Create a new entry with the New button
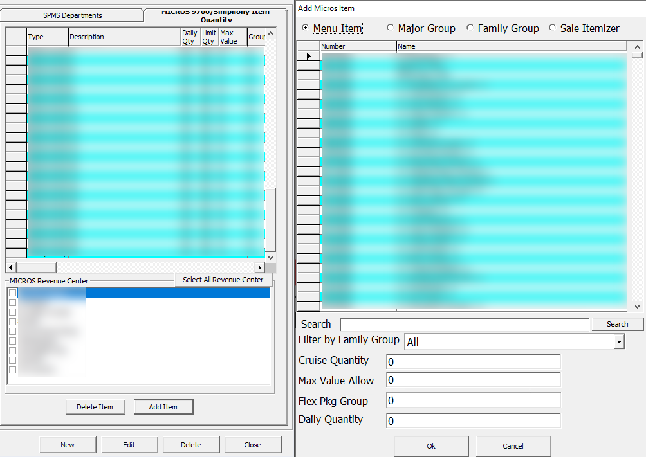Screen dimensions: 646x457 tap(68, 444)
